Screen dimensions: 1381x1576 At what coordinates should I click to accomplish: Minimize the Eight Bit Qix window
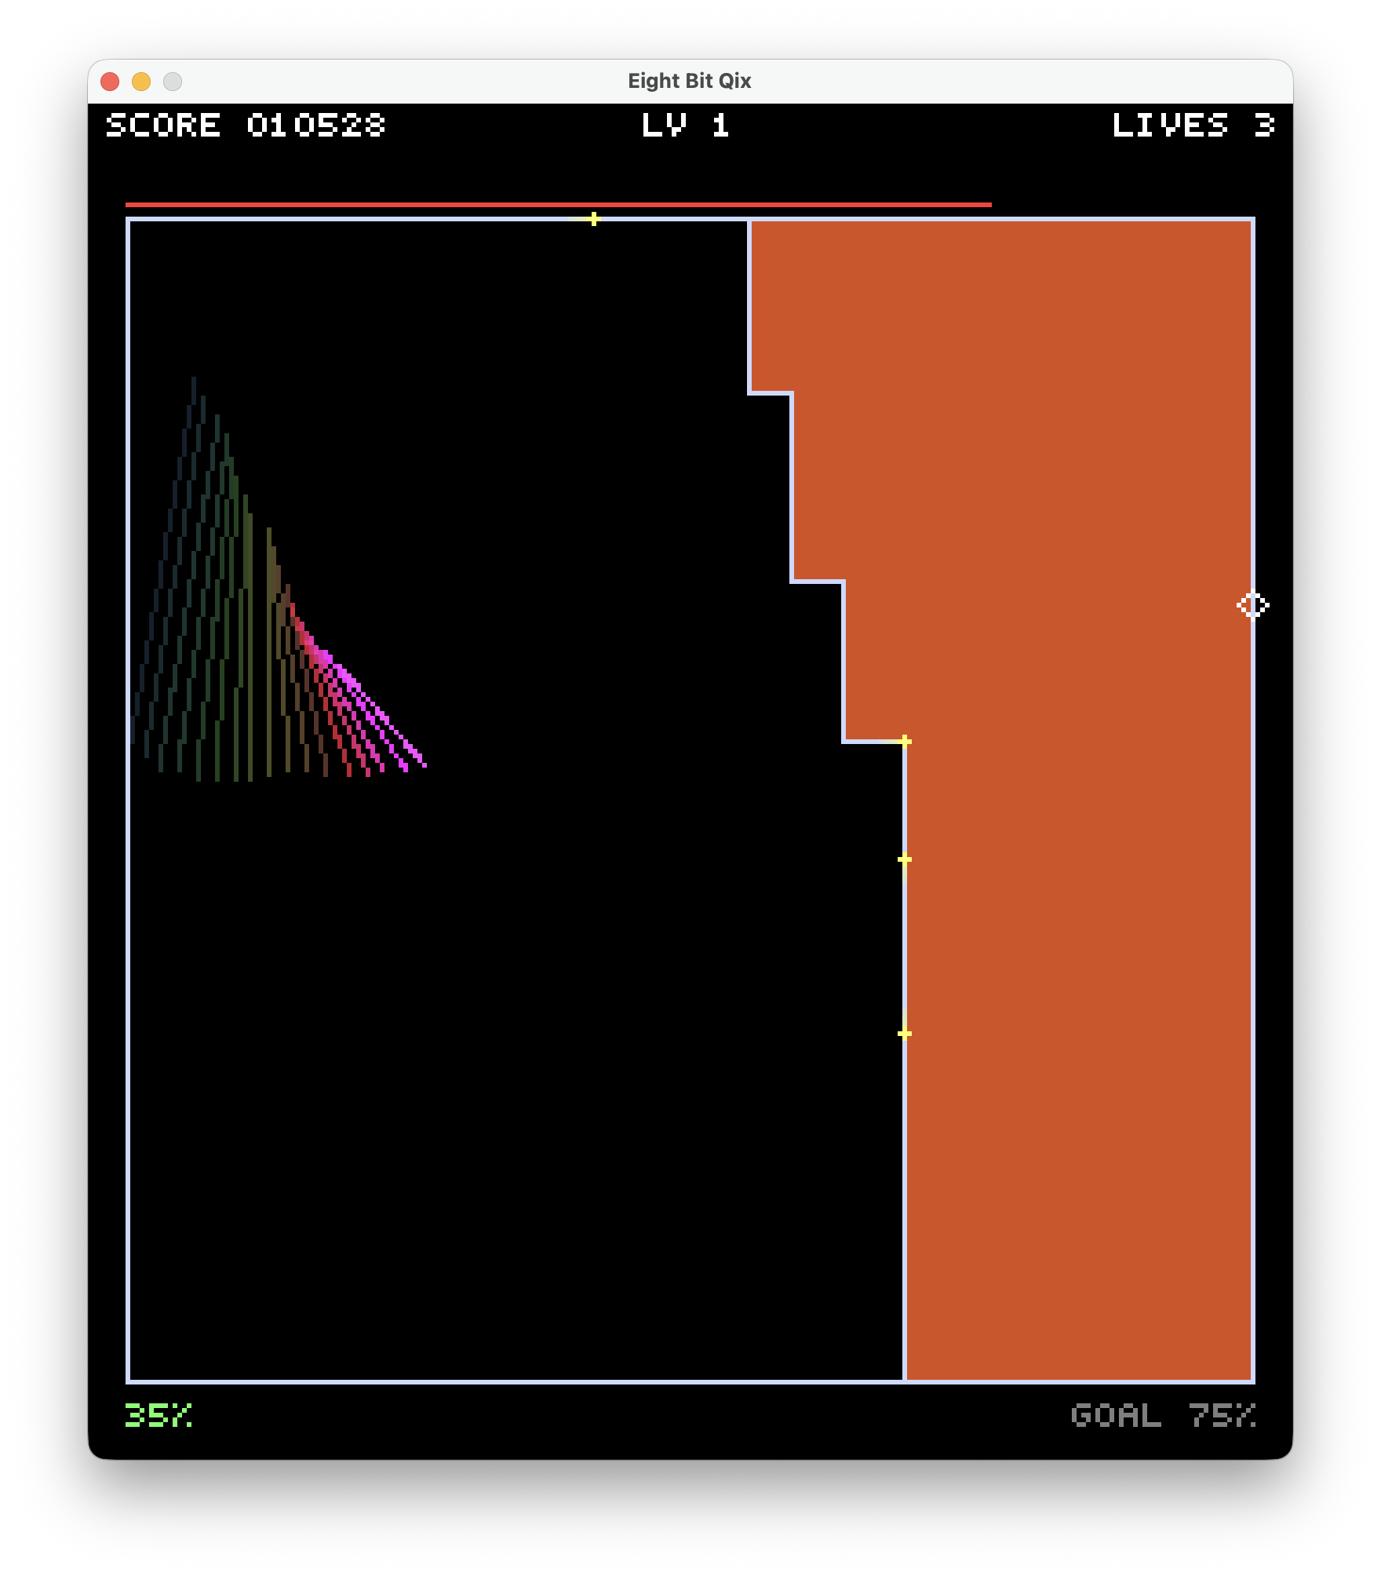(141, 82)
